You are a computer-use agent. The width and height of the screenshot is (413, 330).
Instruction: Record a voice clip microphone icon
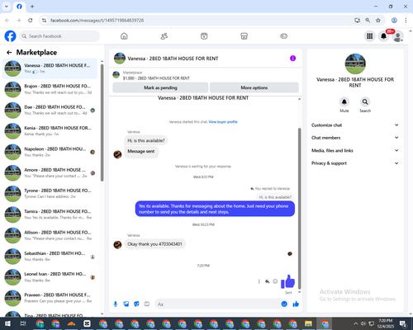coord(116,304)
